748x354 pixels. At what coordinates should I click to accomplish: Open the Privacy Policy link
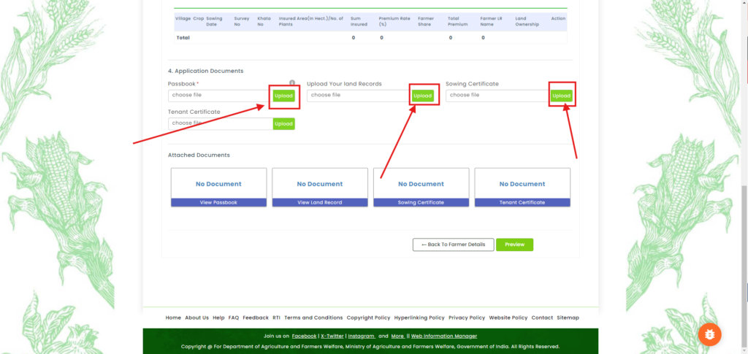coord(467,318)
